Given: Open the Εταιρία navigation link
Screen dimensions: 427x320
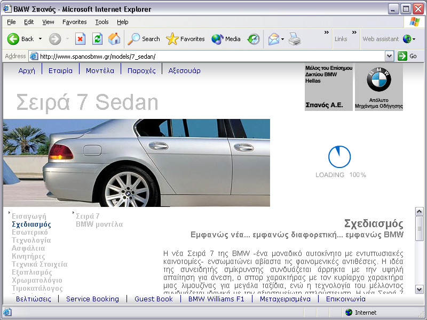Looking at the screenshot, I should click(x=60, y=71).
